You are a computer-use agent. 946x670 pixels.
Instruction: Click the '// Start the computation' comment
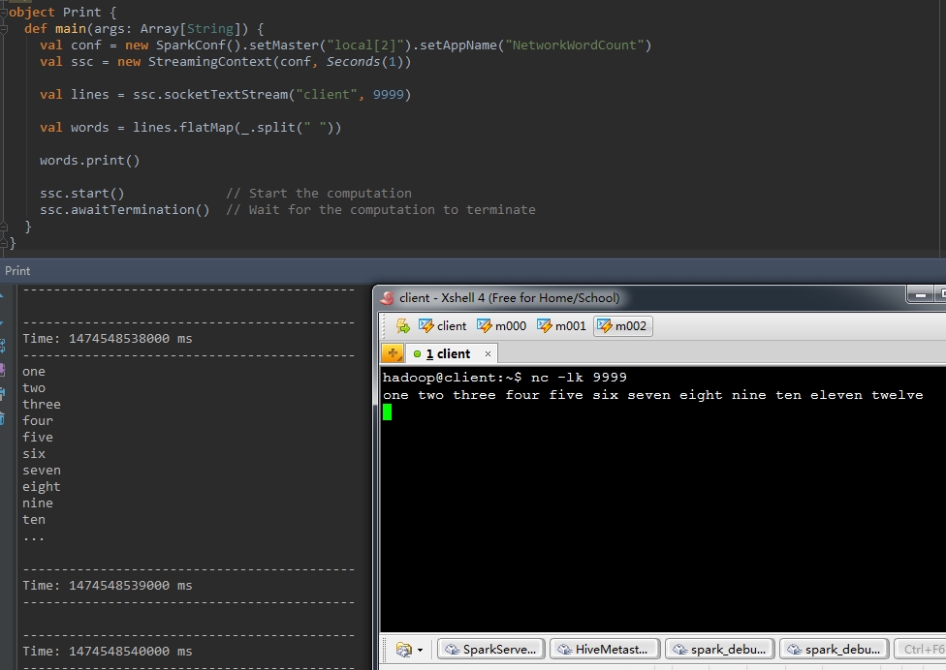(319, 194)
